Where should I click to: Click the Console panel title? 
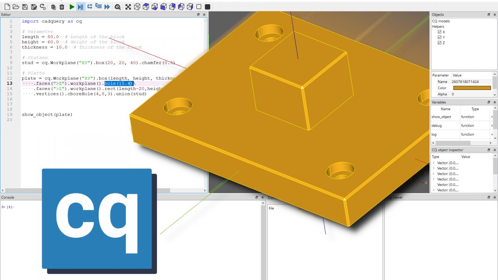click(x=9, y=197)
